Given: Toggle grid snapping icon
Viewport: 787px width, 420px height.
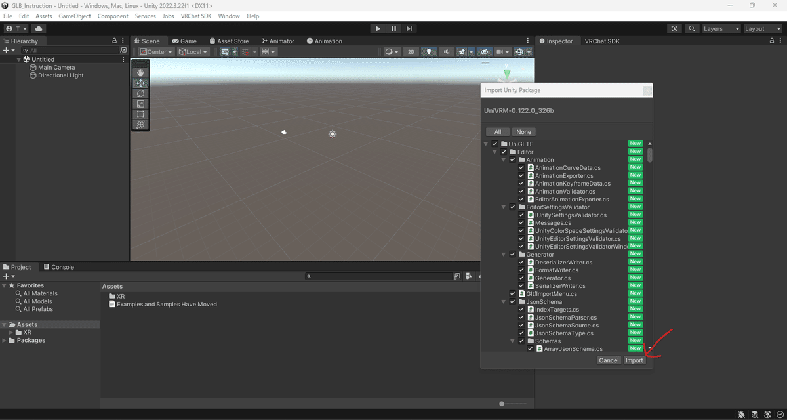Looking at the screenshot, I should click(245, 52).
